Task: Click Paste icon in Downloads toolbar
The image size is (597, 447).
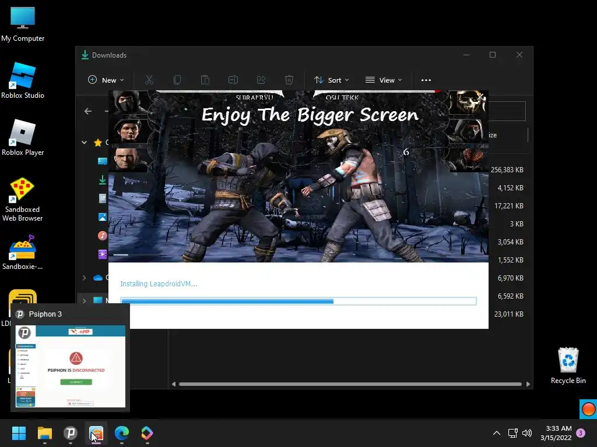Action: [205, 80]
